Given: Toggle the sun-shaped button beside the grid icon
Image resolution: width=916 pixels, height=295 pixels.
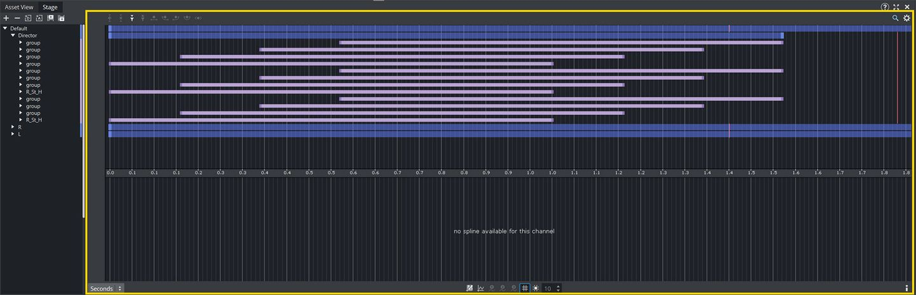Looking at the screenshot, I should coord(536,288).
